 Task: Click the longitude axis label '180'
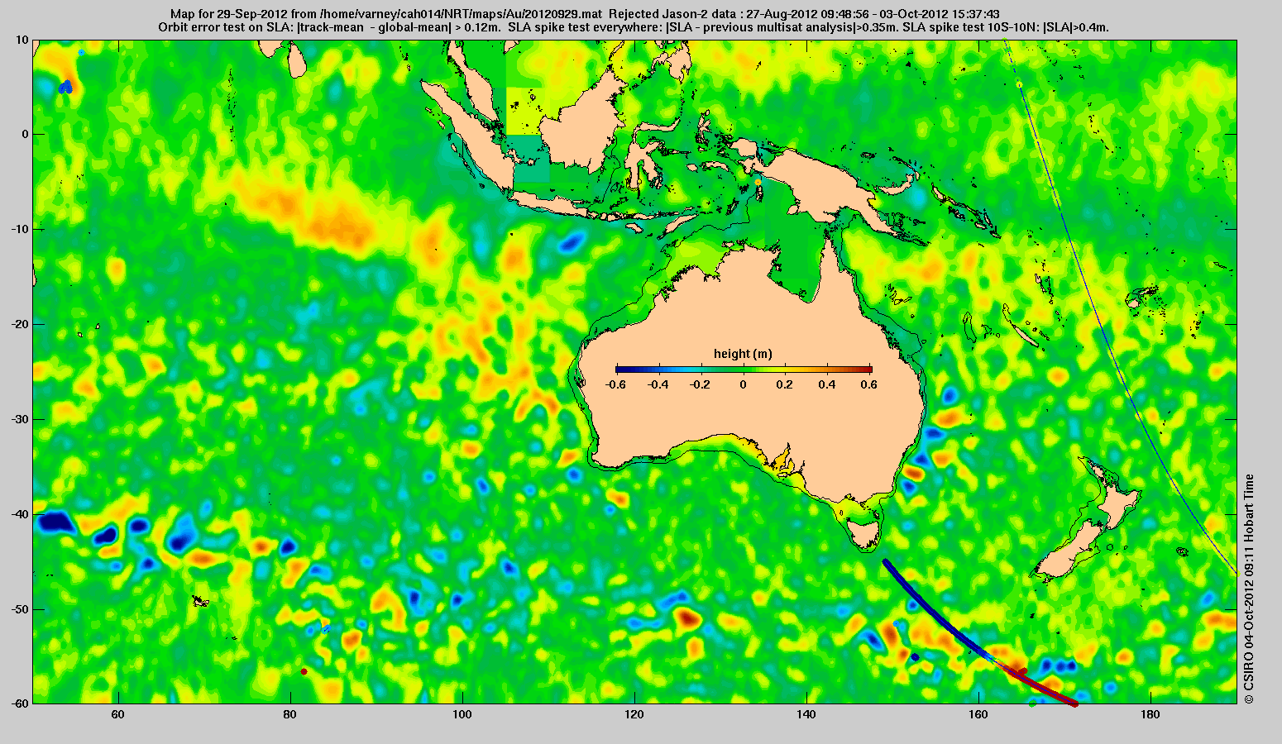point(1151,714)
